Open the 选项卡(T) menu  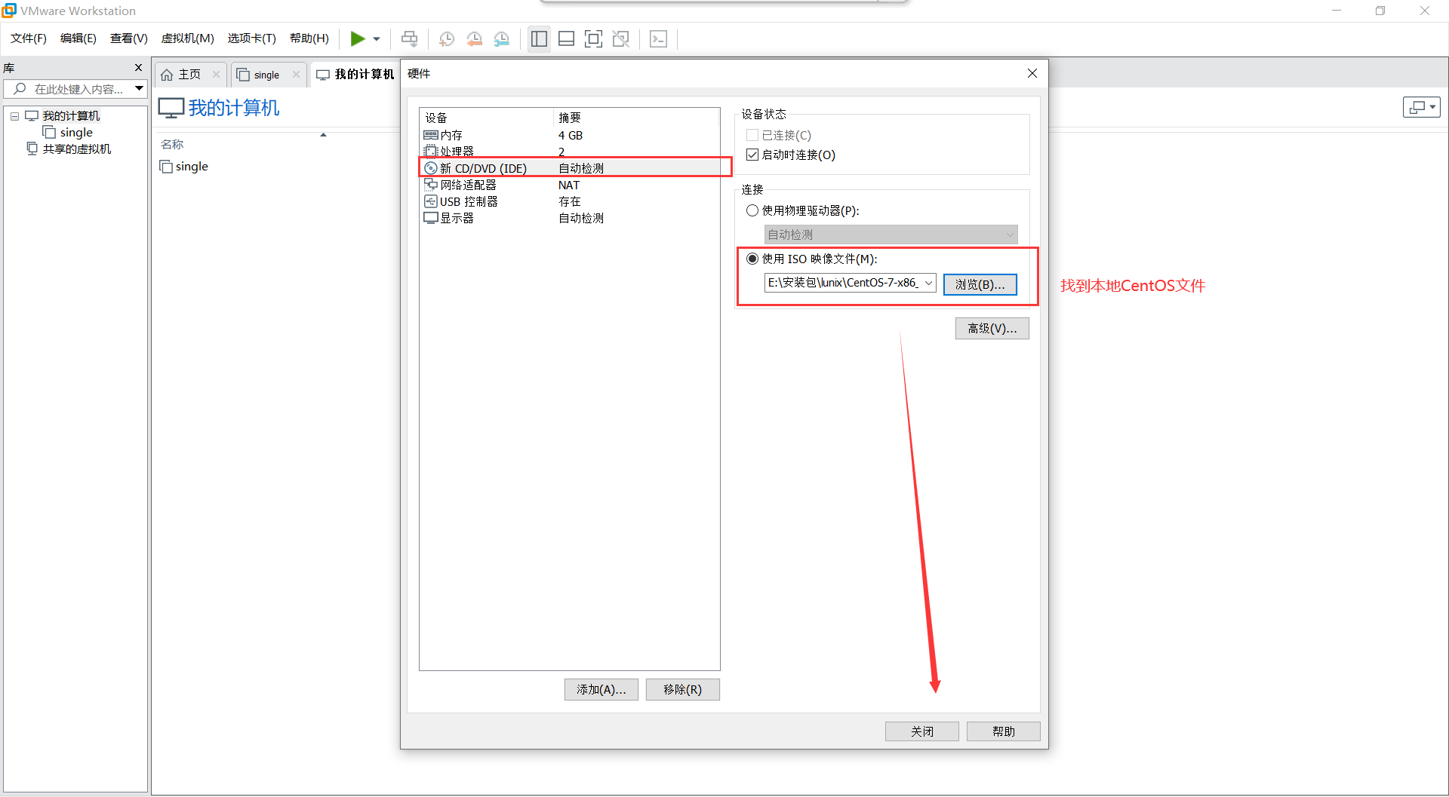point(252,38)
